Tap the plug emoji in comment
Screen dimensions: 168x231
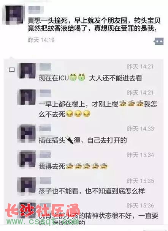coord(70,140)
